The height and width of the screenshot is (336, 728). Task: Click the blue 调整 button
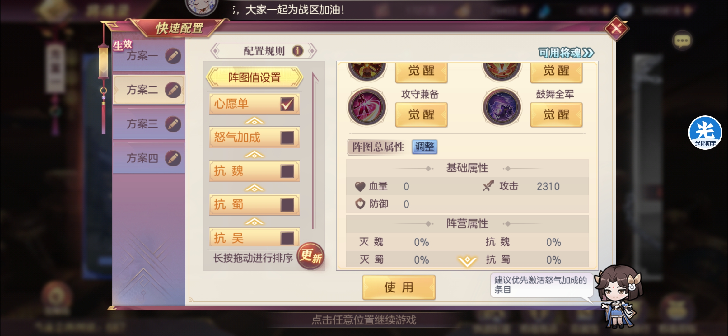pos(425,147)
